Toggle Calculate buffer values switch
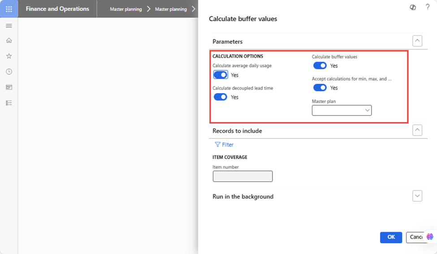 pyautogui.click(x=320, y=66)
